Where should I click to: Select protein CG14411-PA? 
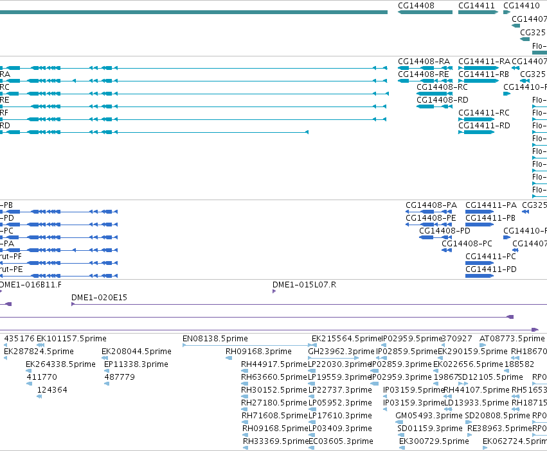coord(480,212)
